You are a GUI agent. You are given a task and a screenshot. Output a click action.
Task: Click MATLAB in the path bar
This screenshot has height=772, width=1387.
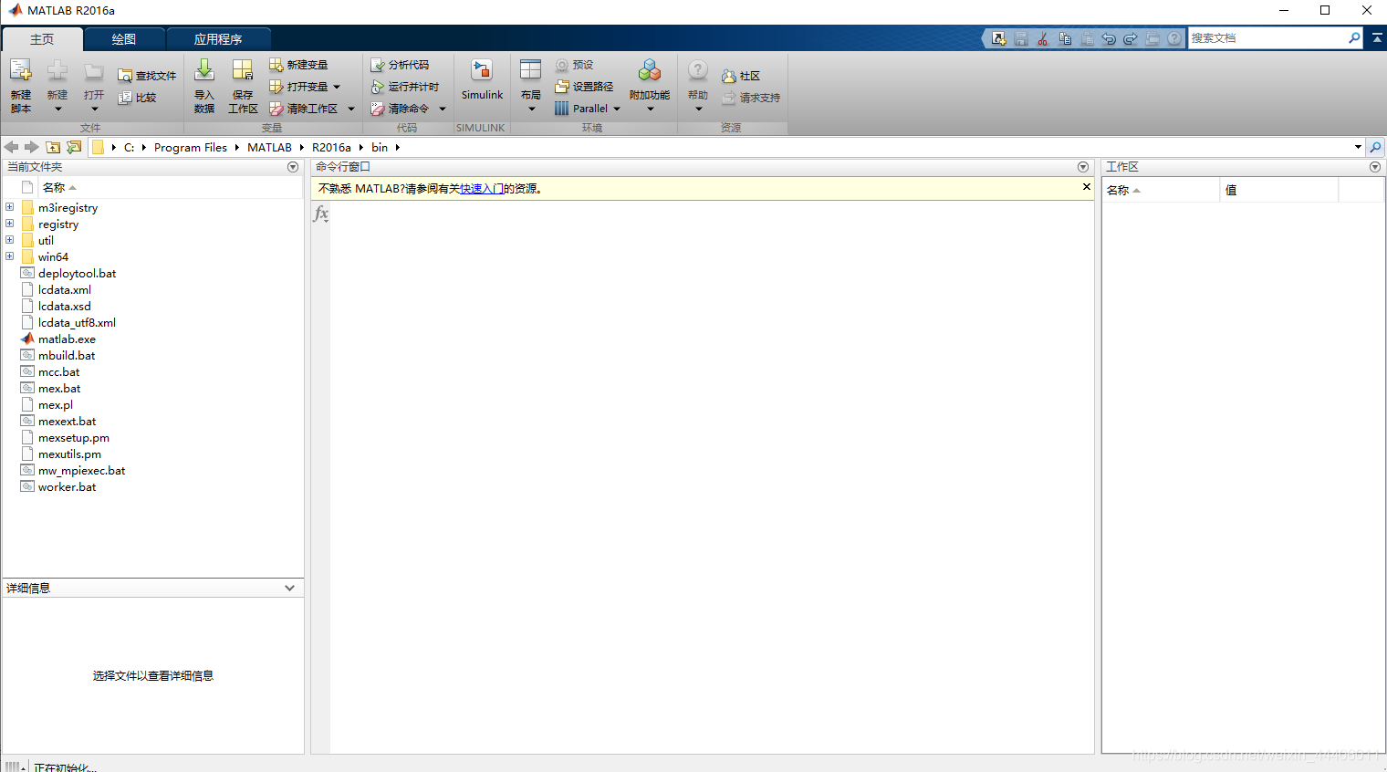tap(269, 147)
